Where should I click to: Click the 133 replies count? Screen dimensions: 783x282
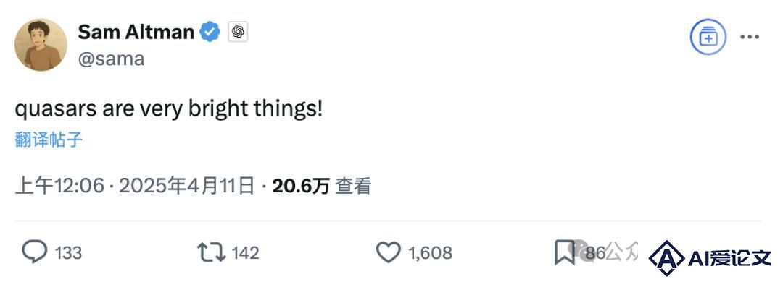pyautogui.click(x=68, y=253)
